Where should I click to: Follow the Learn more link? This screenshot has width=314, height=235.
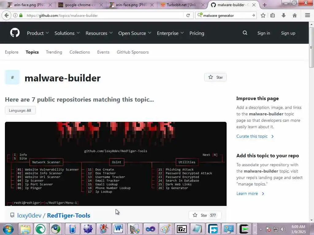pos(250,193)
